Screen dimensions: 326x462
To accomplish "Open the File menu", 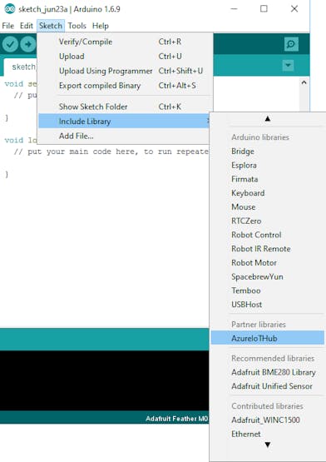I will (x=8, y=26).
